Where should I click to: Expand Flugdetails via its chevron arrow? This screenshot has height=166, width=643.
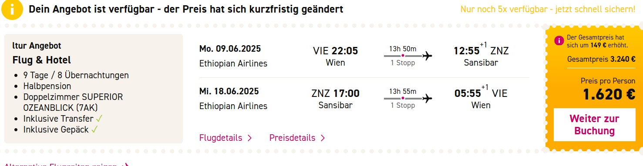[249, 138]
